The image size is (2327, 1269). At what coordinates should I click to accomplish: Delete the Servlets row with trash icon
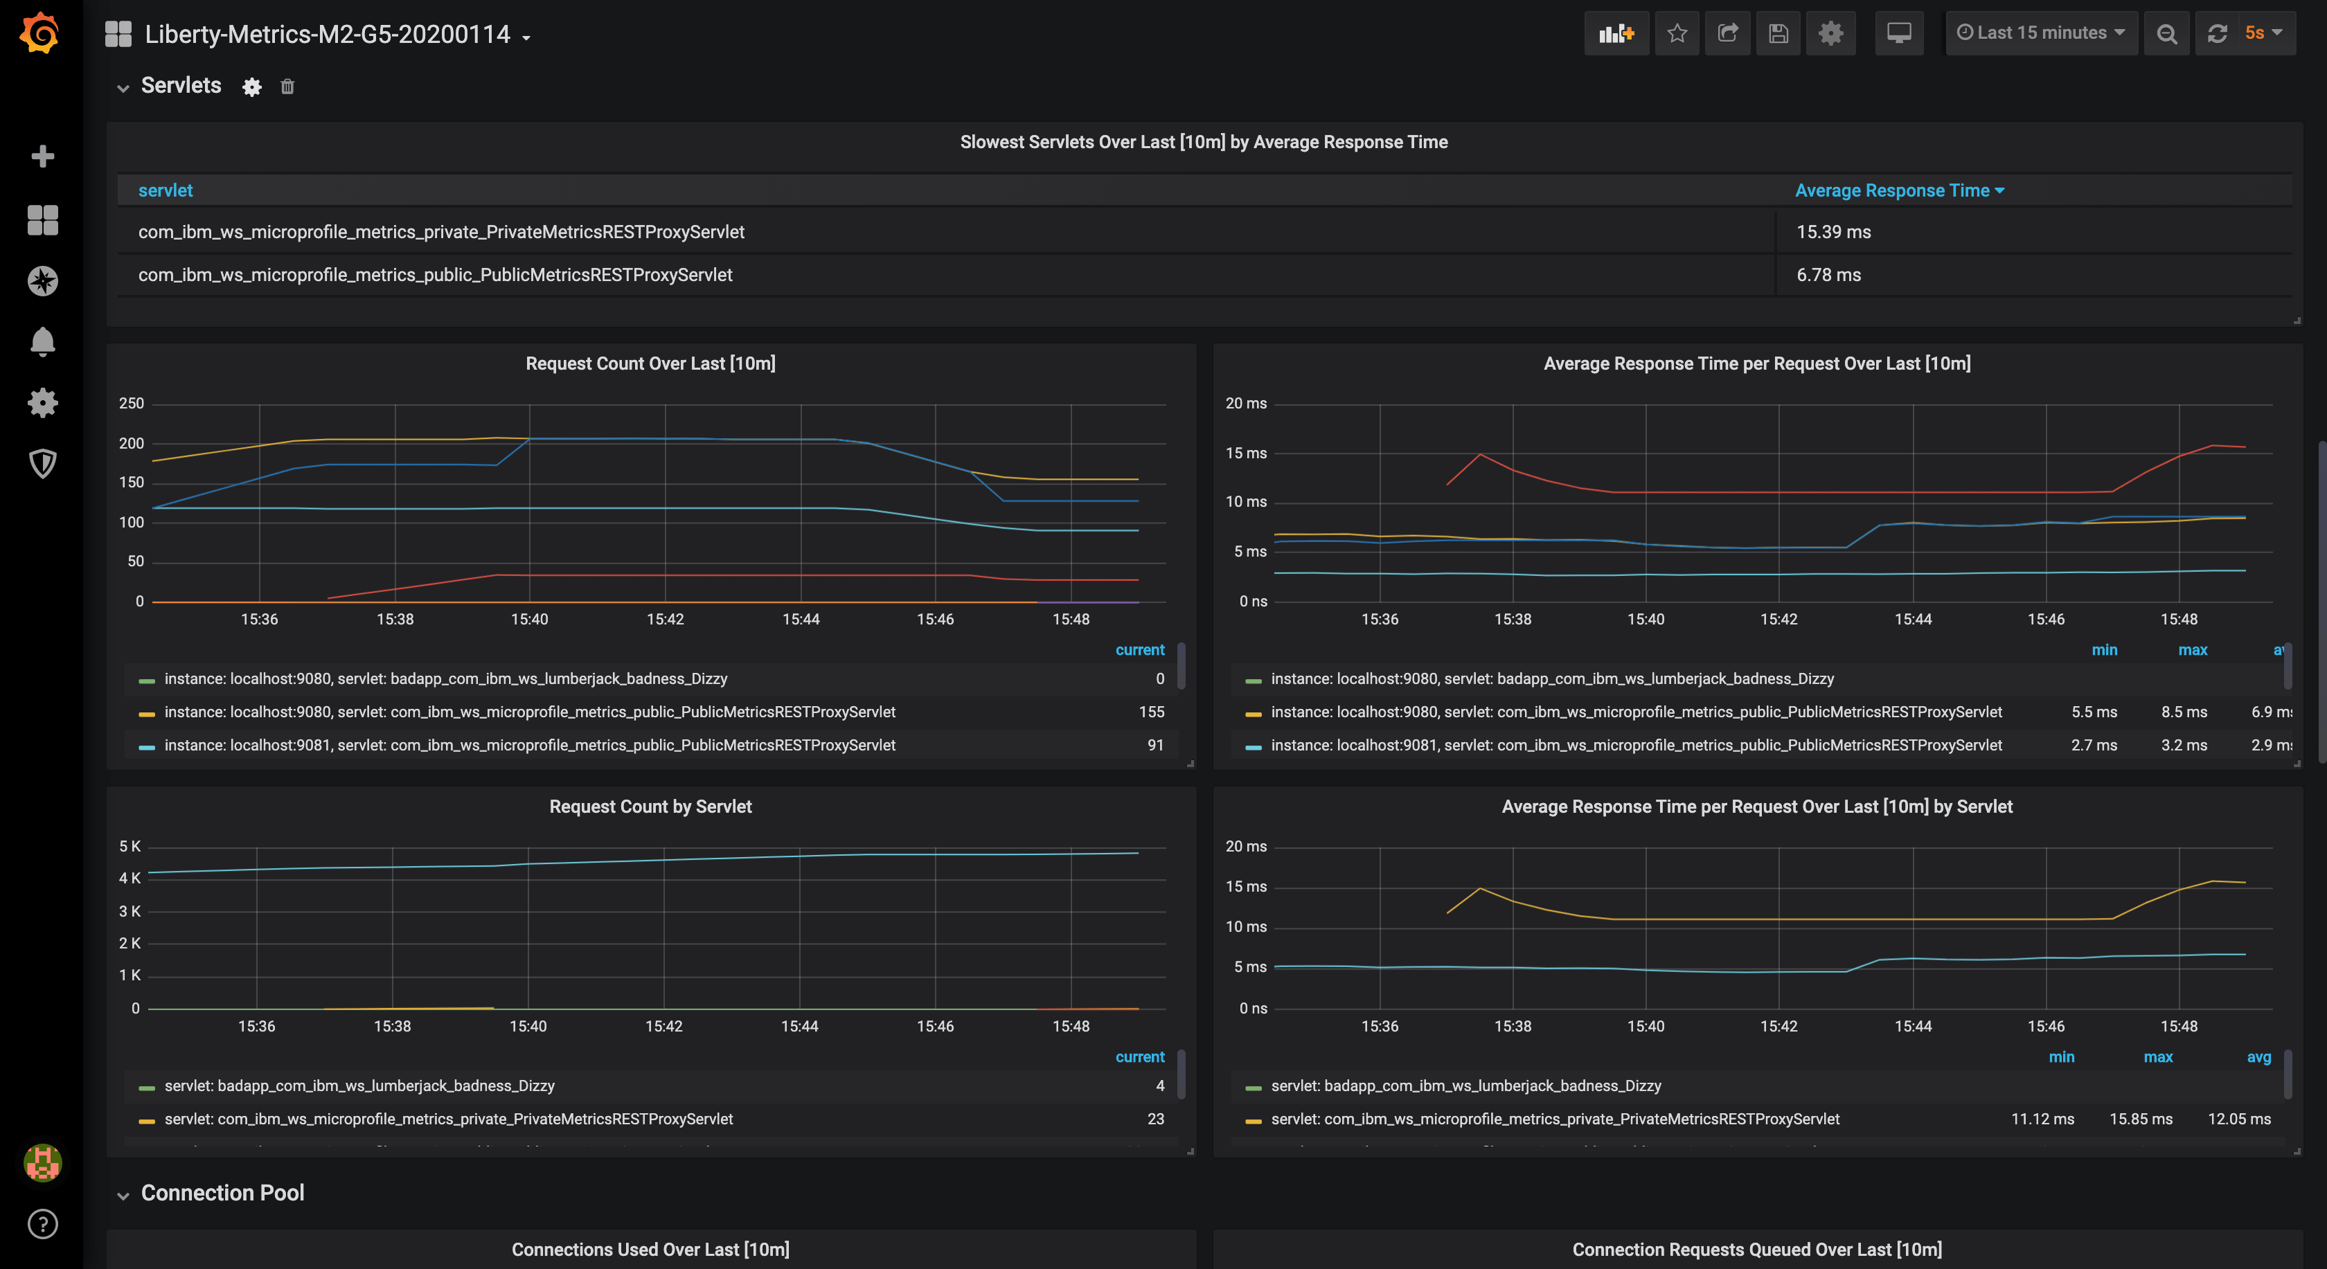point(287,87)
